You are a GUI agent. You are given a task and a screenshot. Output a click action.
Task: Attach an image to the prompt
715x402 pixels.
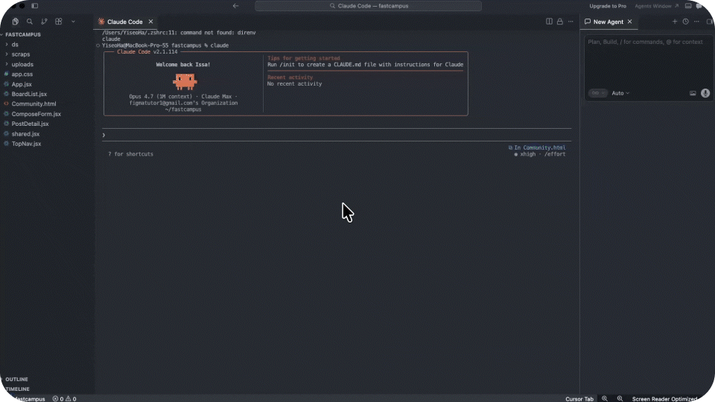(693, 93)
